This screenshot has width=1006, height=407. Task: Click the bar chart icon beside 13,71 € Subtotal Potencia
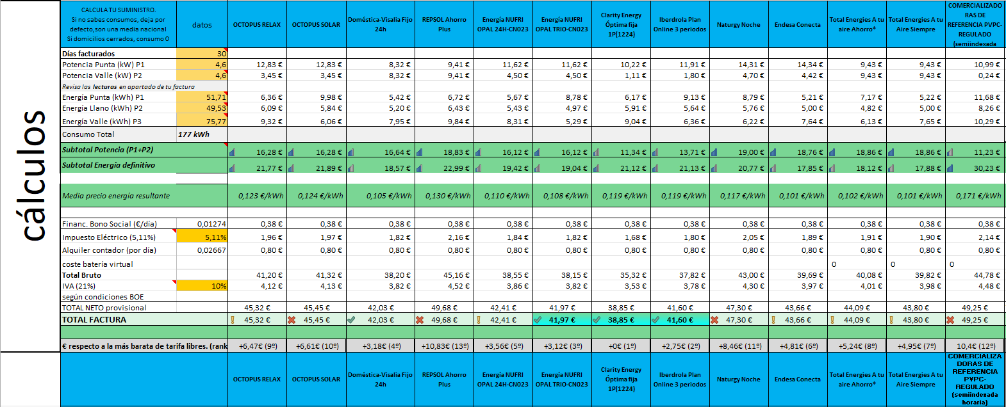[656, 152]
